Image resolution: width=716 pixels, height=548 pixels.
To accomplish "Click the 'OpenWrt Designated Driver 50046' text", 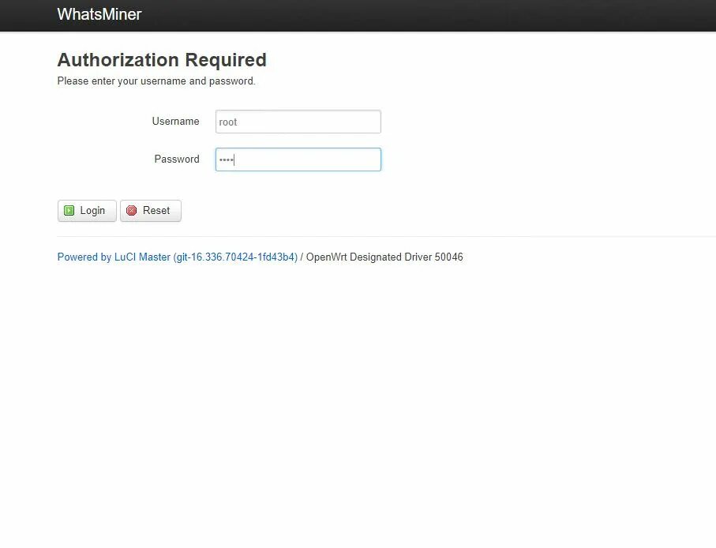I will [384, 257].
